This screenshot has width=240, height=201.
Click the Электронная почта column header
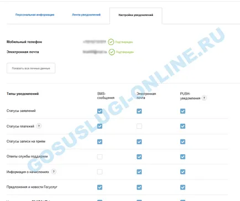pos(146,96)
